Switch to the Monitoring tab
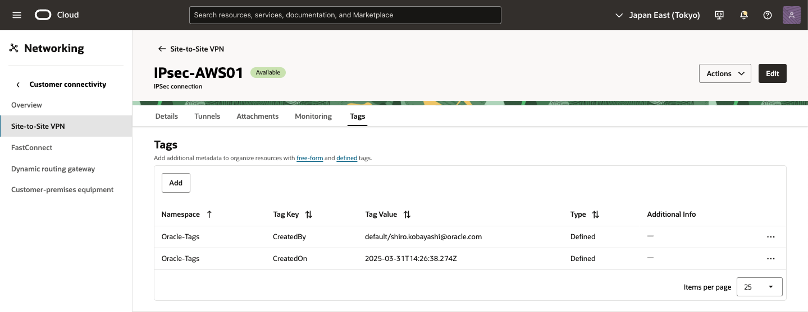 [x=313, y=116]
